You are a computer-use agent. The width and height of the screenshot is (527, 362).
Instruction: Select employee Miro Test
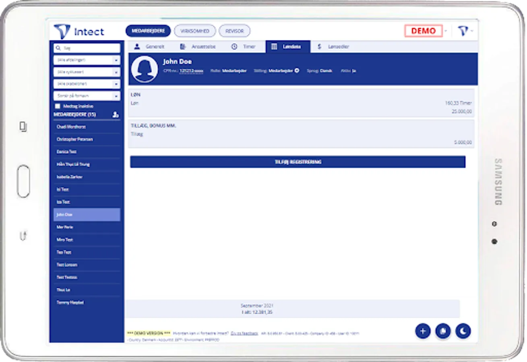87,239
